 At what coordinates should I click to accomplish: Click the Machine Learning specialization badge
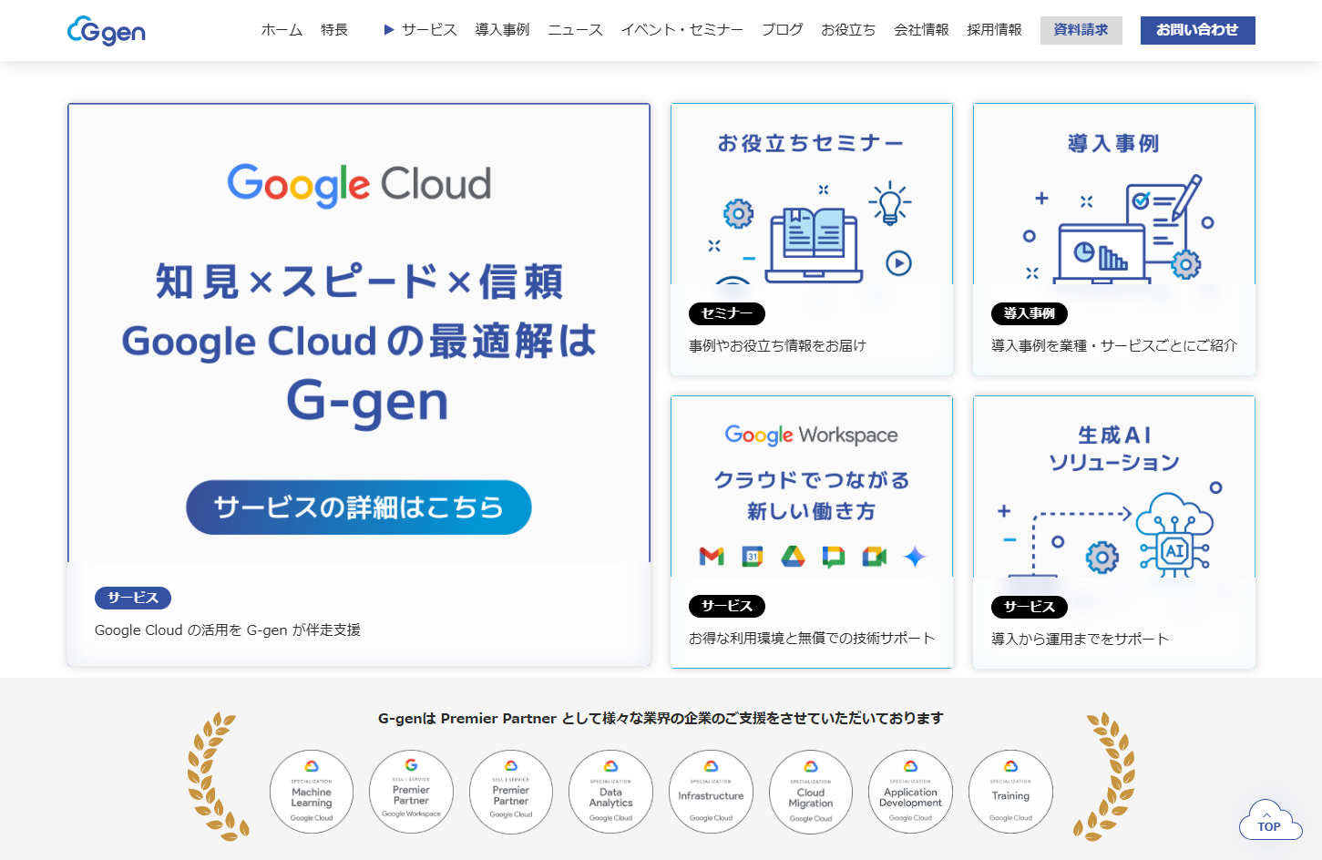312,792
